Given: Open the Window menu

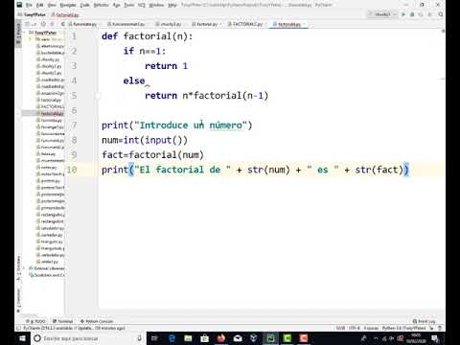Looking at the screenshot, I should [156, 5].
